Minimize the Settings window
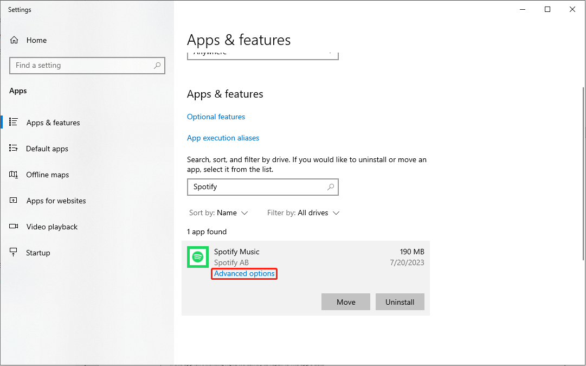Screen dimensions: 586x366 [x=523, y=9]
